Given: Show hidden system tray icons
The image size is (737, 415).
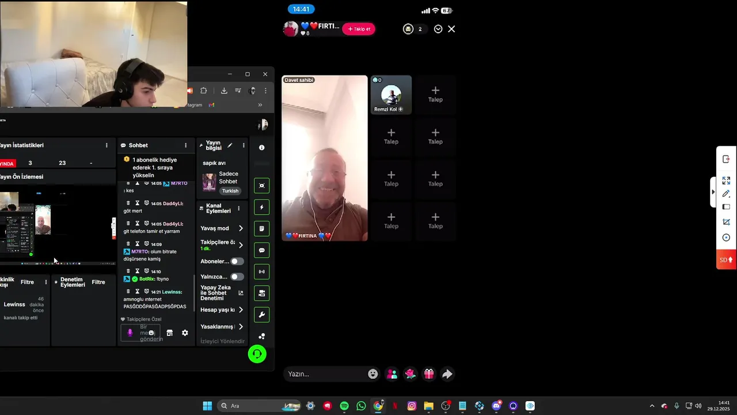Looking at the screenshot, I should click(652, 406).
